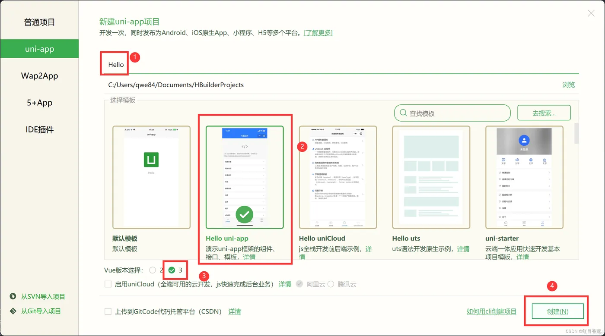Viewport: 605px width, 336px height.
Task: Open 详情 link for Hello uts
Action: (x=463, y=249)
